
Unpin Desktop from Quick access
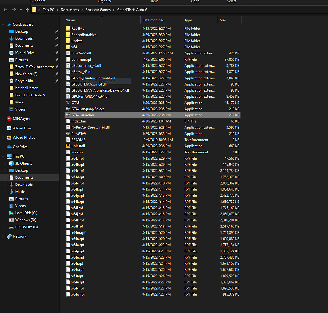56,31
